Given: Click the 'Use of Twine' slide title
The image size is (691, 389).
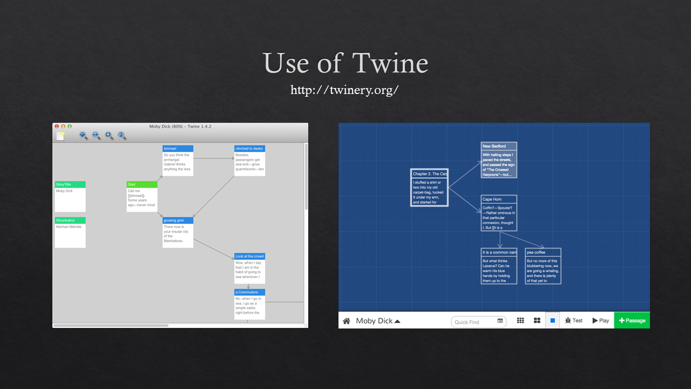Looking at the screenshot, I should click(x=345, y=63).
